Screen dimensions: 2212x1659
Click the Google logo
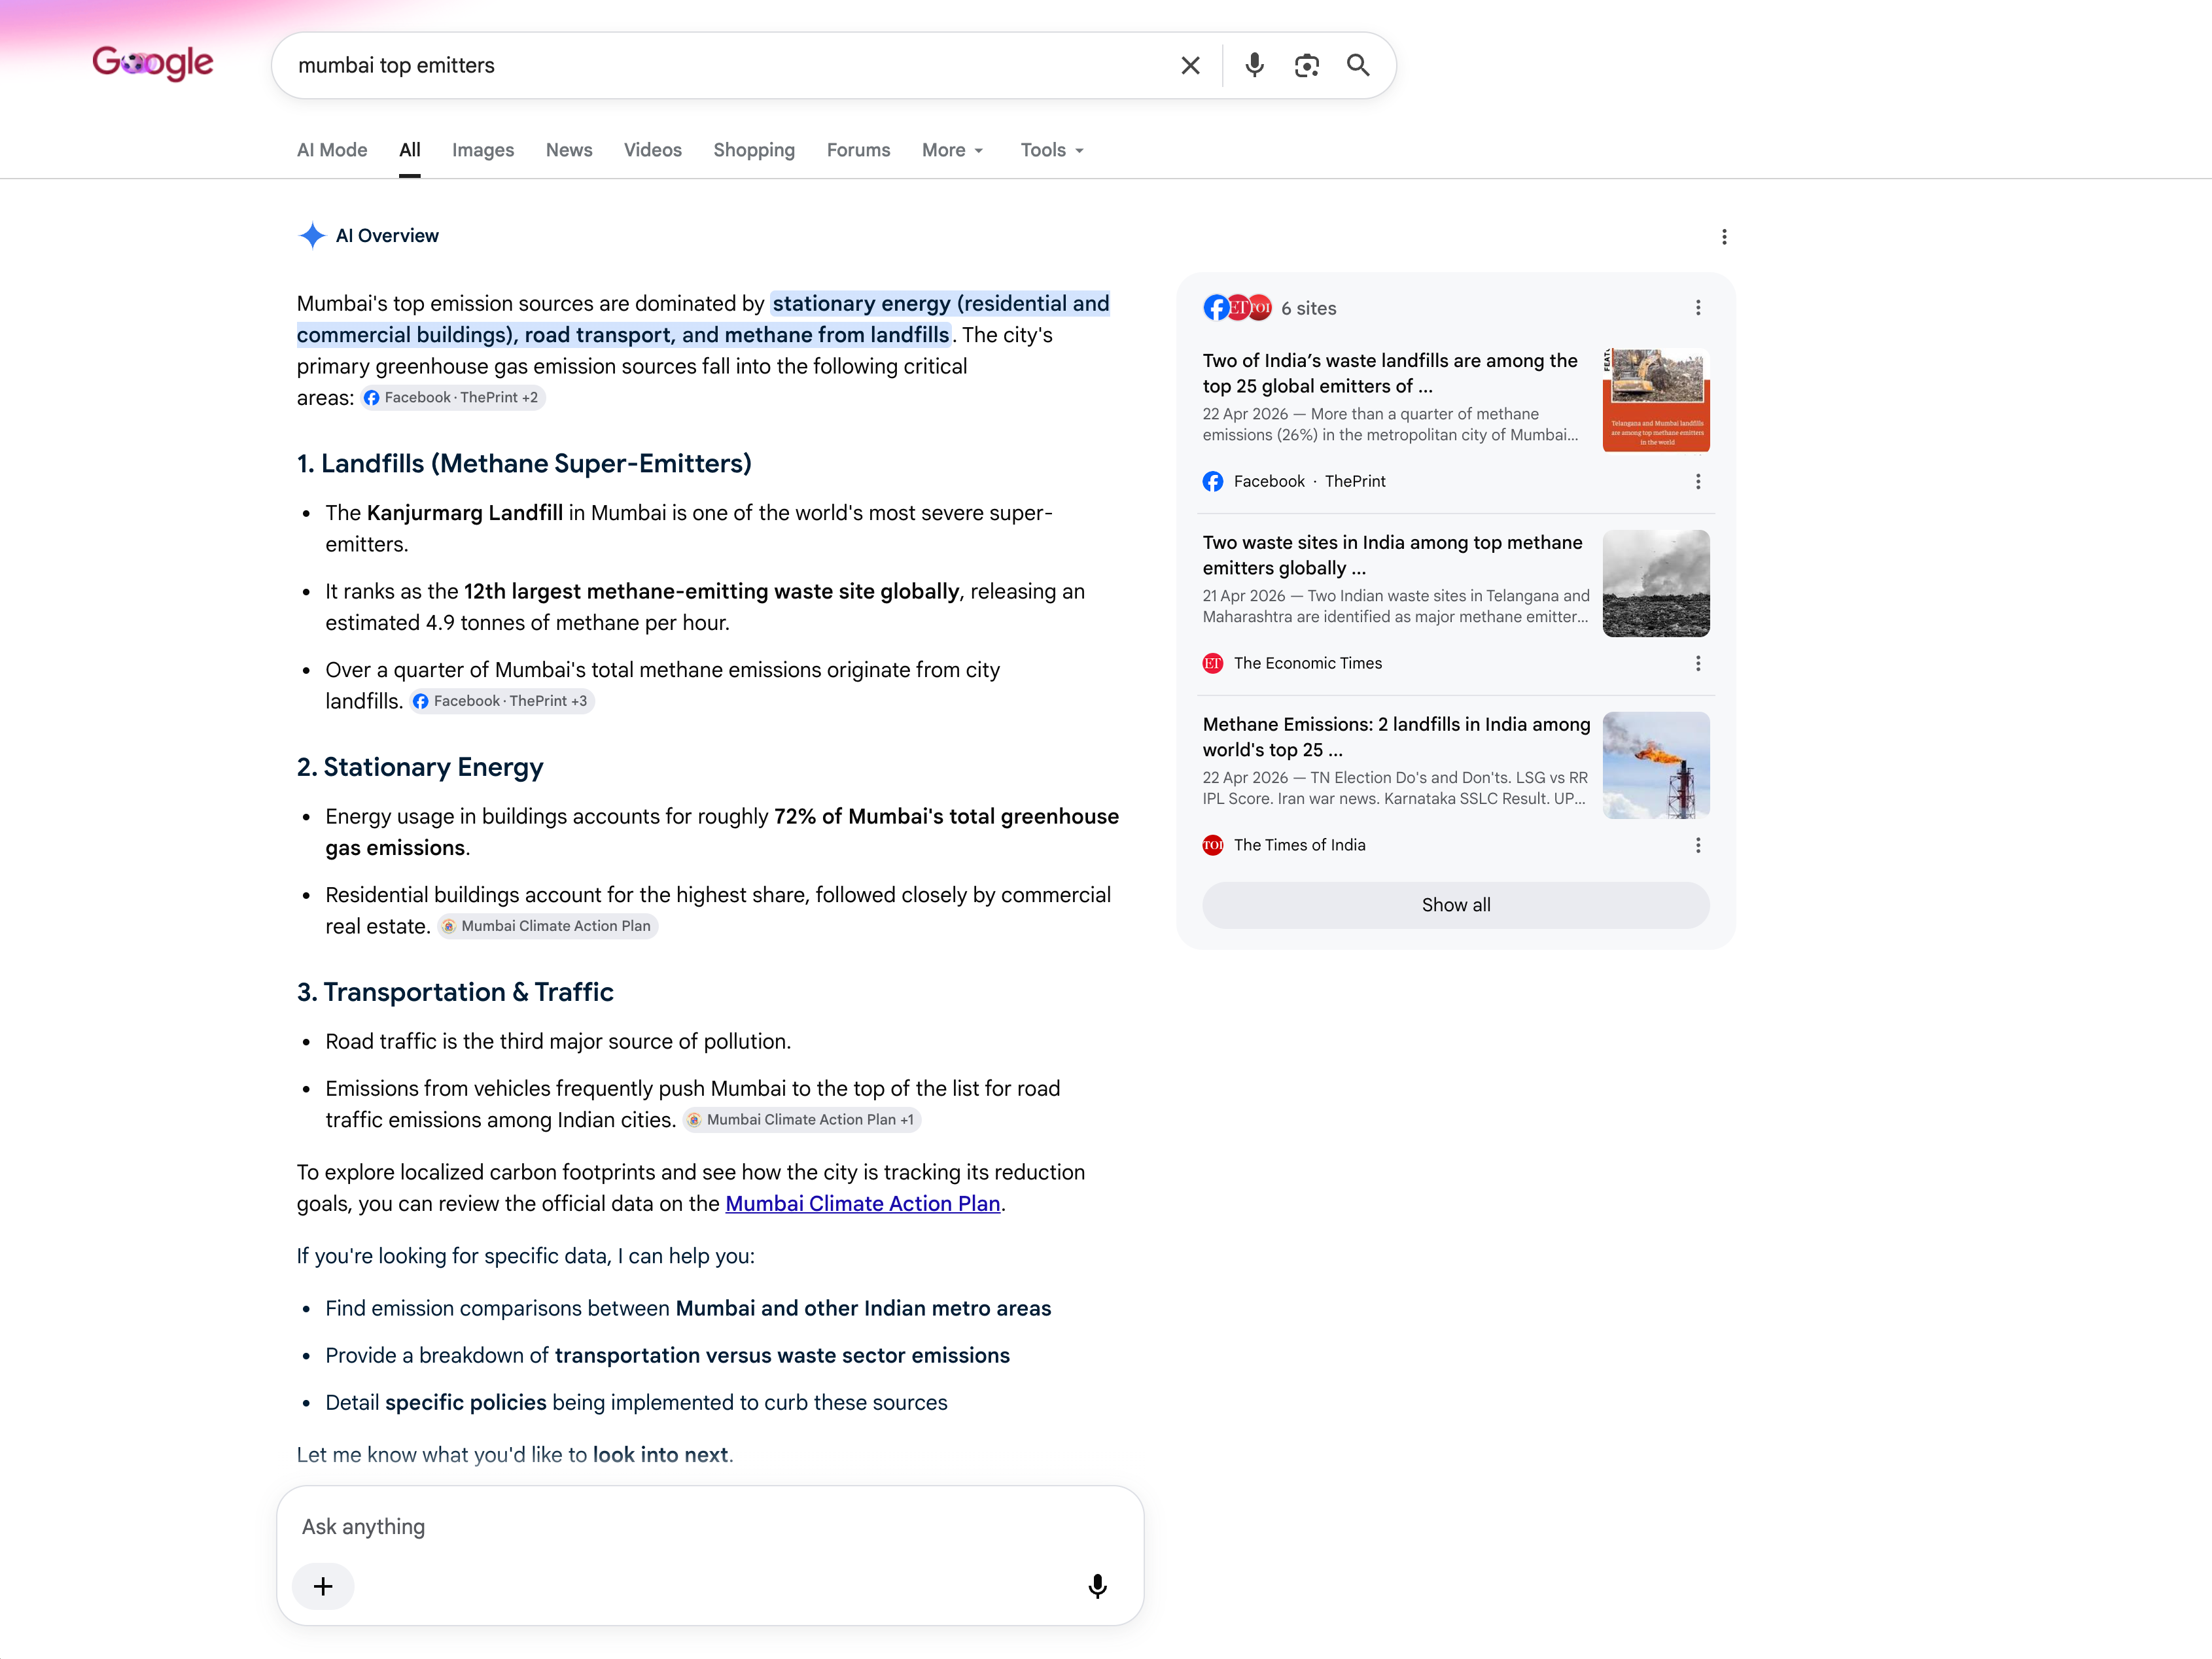153,63
